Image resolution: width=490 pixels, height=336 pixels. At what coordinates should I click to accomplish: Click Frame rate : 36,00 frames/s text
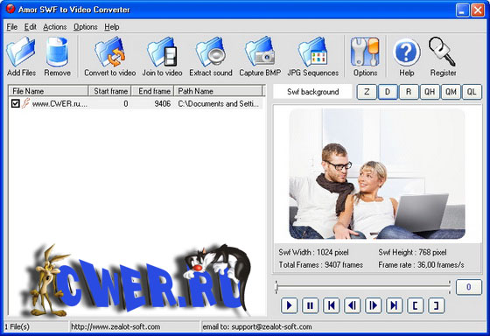(x=421, y=265)
